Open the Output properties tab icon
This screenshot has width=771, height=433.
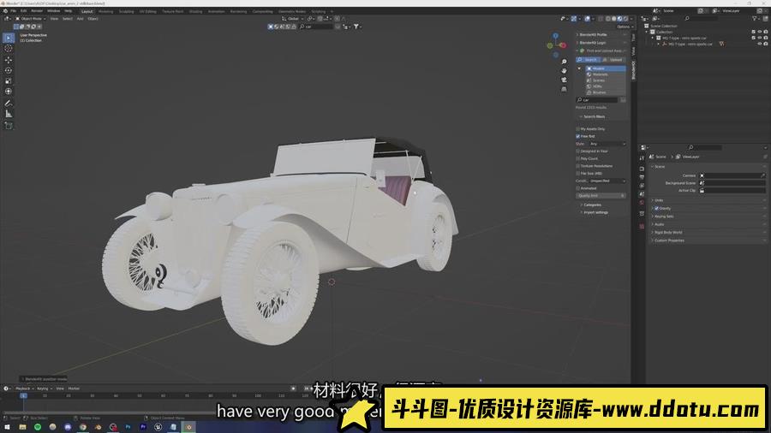[x=642, y=177]
